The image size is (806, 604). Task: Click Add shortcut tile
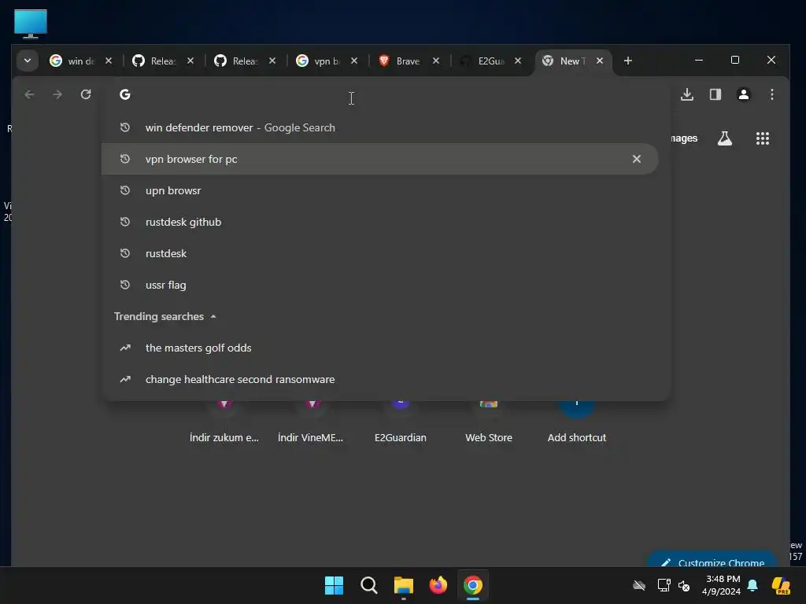pyautogui.click(x=577, y=424)
